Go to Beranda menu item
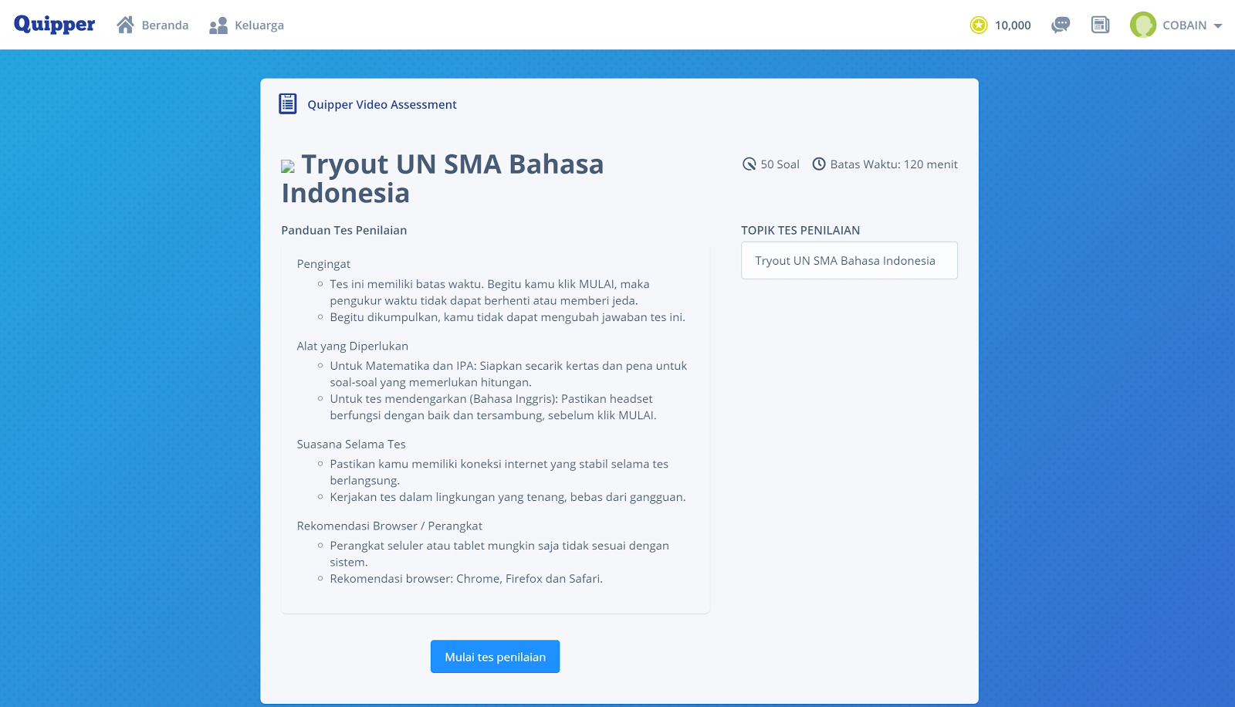1235x707 pixels. pyautogui.click(x=165, y=25)
